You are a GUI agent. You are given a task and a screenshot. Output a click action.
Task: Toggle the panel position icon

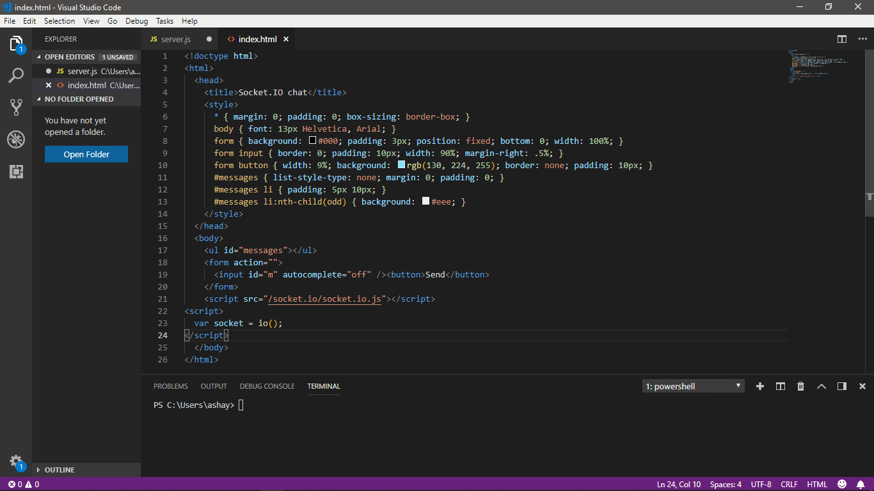[842, 386]
